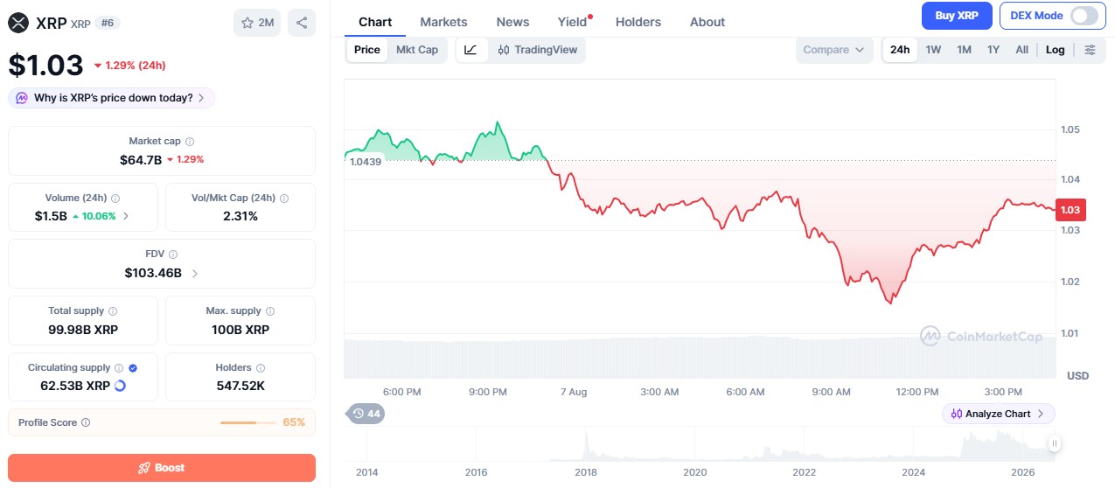
Task: Open the News tab
Action: (x=512, y=22)
